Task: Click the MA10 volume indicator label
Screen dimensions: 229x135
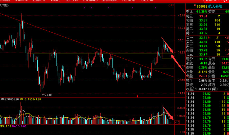Action: point(31,100)
